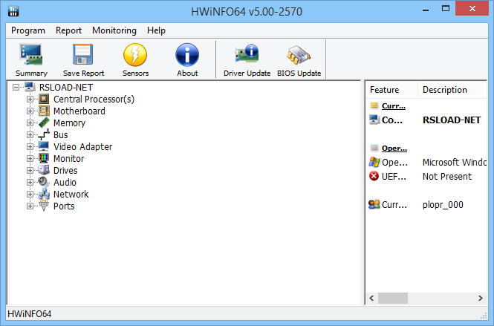Select the Drives tree label
This screenshot has height=326, width=494.
pos(65,170)
